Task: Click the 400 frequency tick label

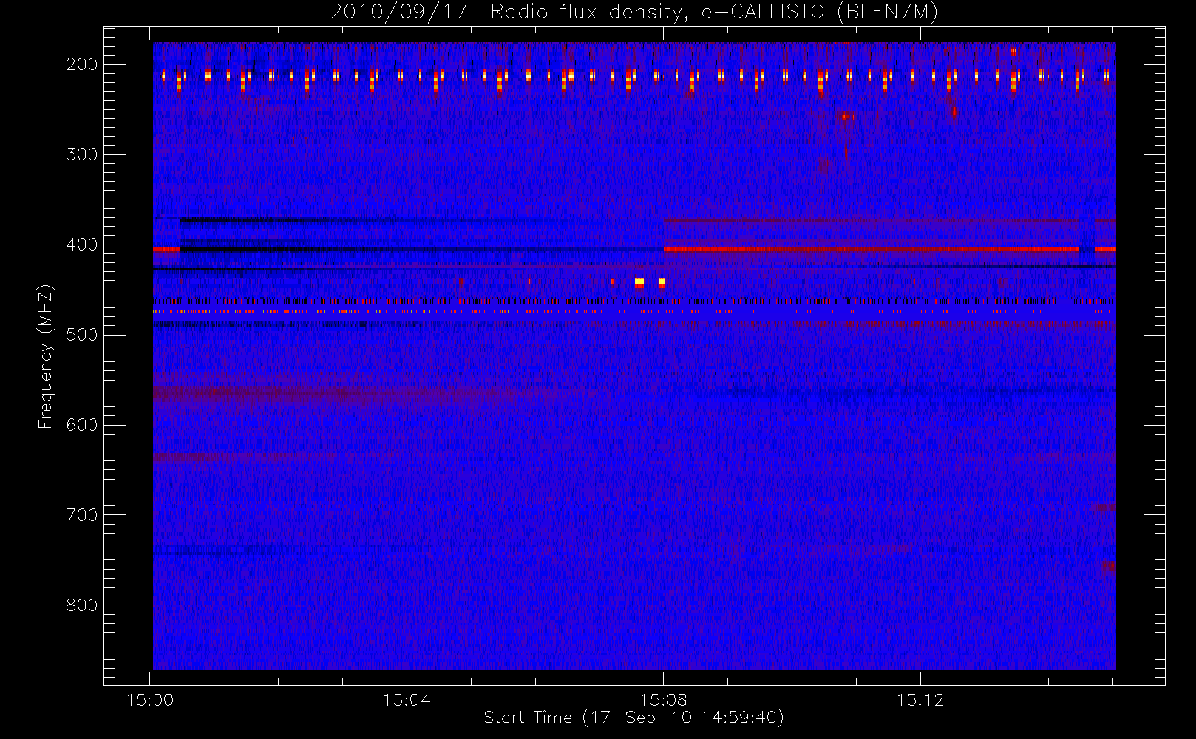Action: coord(82,245)
